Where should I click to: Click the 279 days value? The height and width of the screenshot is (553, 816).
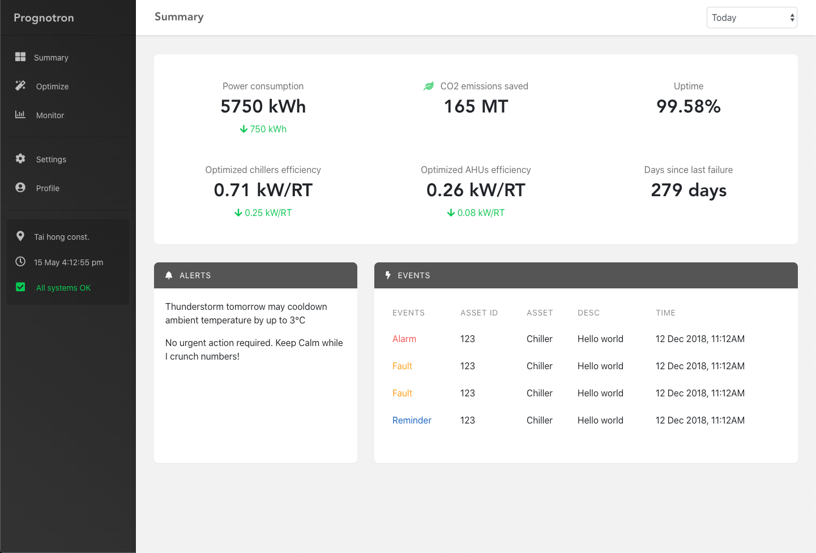[689, 190]
